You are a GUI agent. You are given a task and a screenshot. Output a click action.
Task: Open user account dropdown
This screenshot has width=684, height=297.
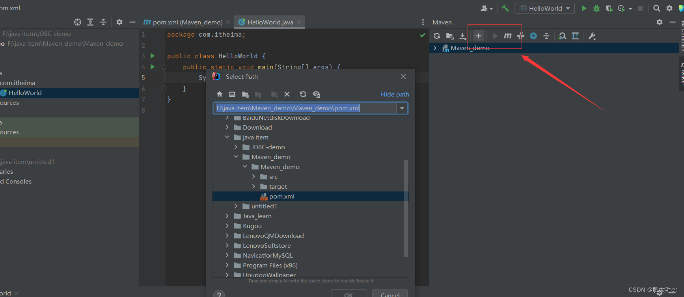pyautogui.click(x=486, y=8)
